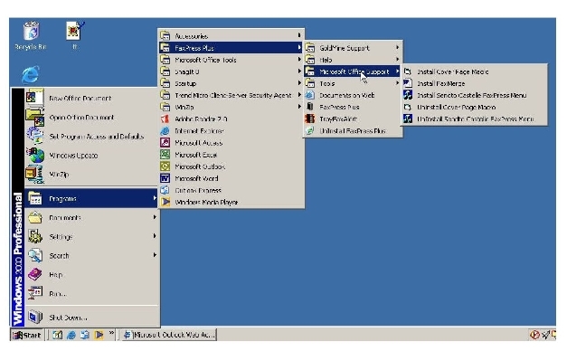Viewport: 567px width, 361px height.
Task: Click the Outlook Express icon
Action: pyautogui.click(x=165, y=190)
